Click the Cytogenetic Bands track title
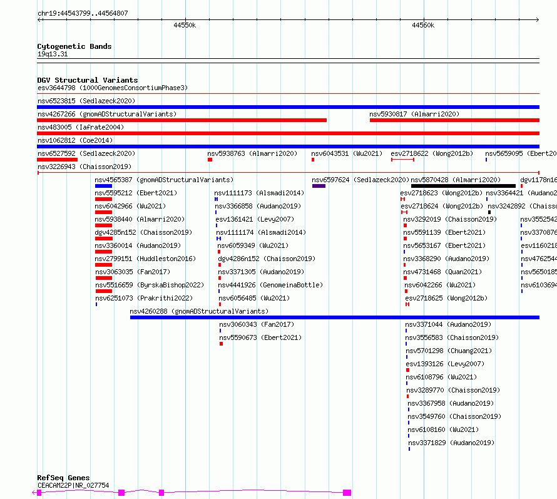 click(74, 46)
